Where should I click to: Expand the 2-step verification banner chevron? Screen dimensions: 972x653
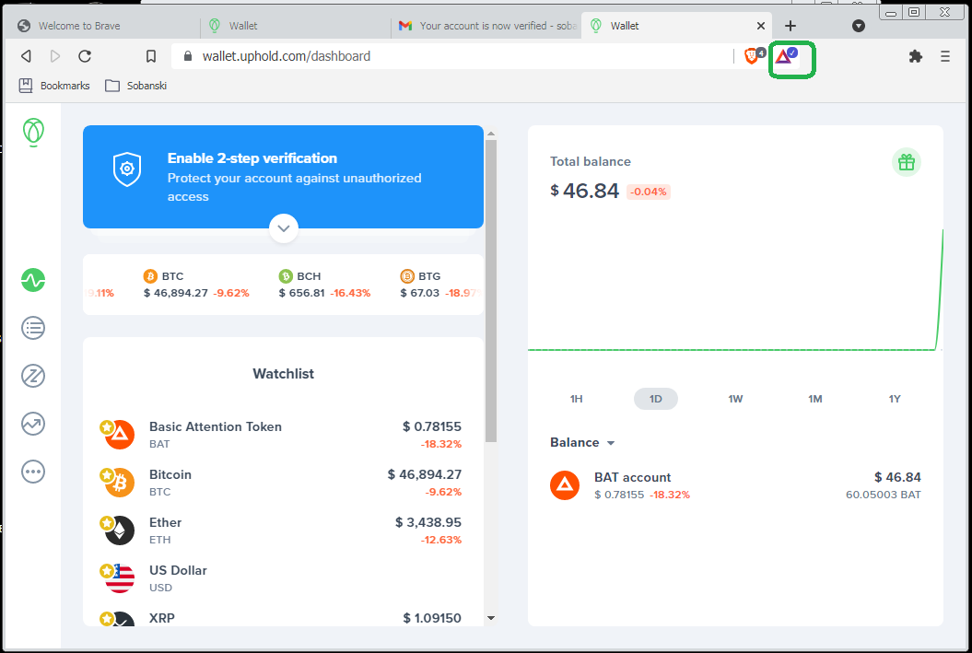tap(284, 228)
